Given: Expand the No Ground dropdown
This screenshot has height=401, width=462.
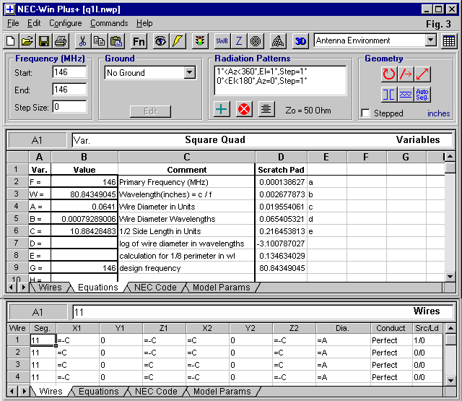Looking at the screenshot, I should (190, 73).
